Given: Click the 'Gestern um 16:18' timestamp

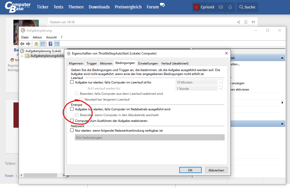Looking at the screenshot, I should pos(62,22).
